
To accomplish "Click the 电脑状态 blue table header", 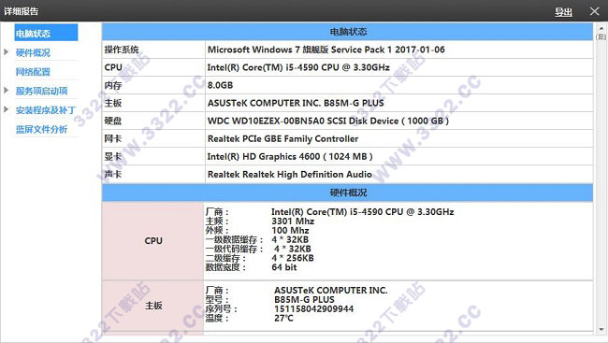I will (x=347, y=32).
